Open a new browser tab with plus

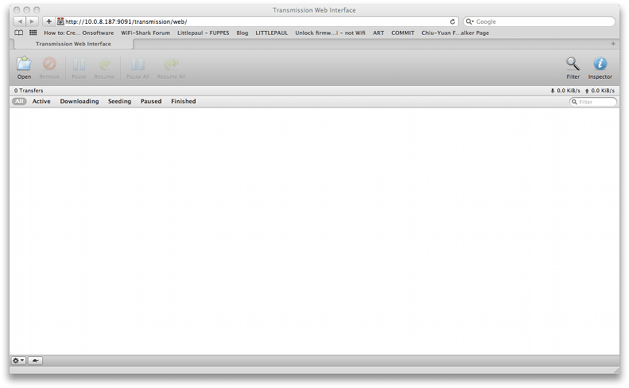613,44
